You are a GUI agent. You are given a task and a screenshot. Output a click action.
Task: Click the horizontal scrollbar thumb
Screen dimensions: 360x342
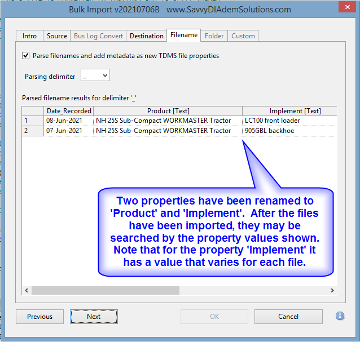click(x=105, y=291)
